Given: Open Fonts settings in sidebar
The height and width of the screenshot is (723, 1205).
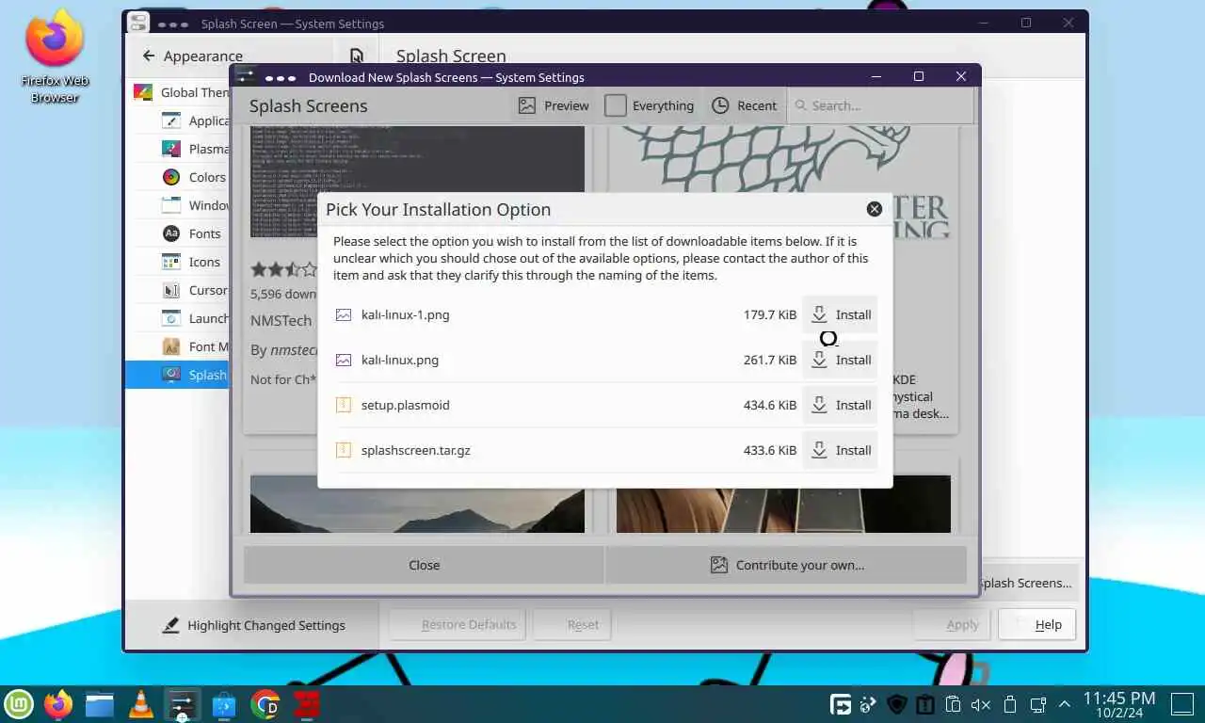Looking at the screenshot, I should [x=194, y=233].
